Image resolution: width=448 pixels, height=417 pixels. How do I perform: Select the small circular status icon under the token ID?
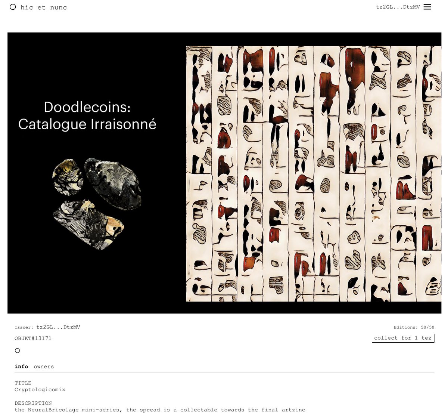[17, 350]
